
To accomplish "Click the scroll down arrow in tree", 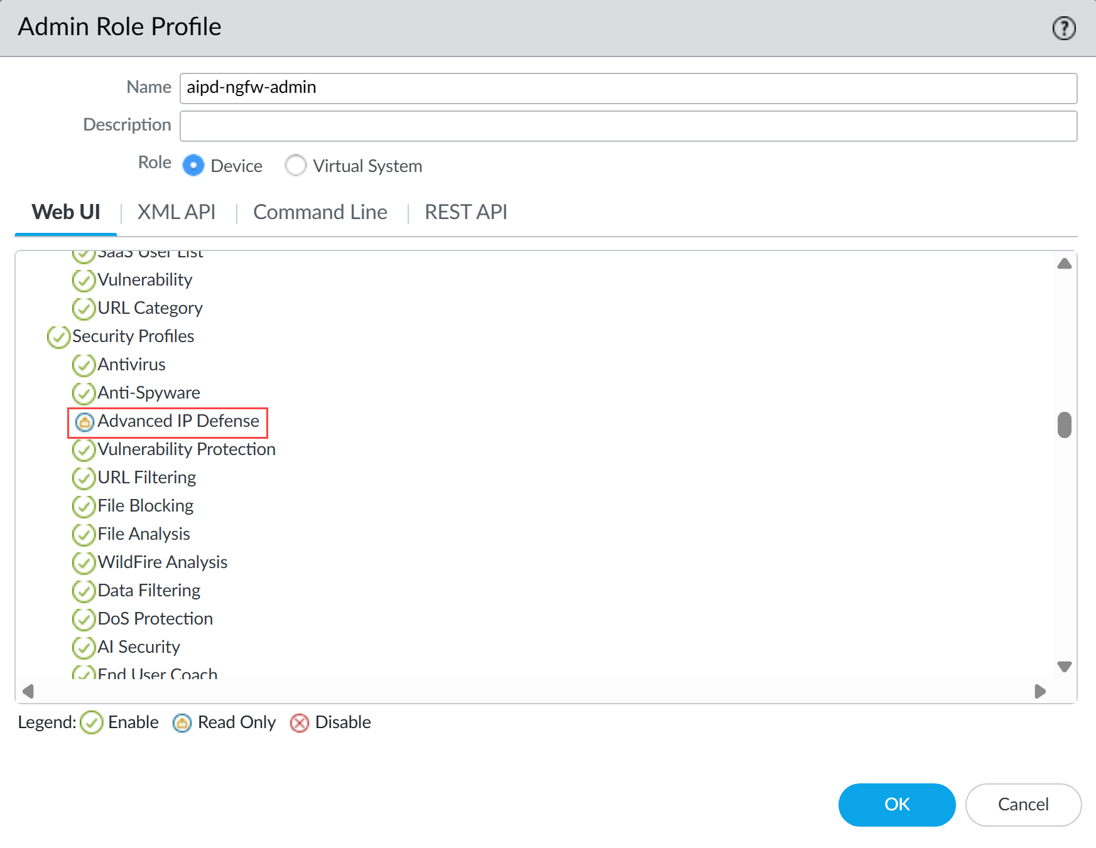I will click(1064, 667).
